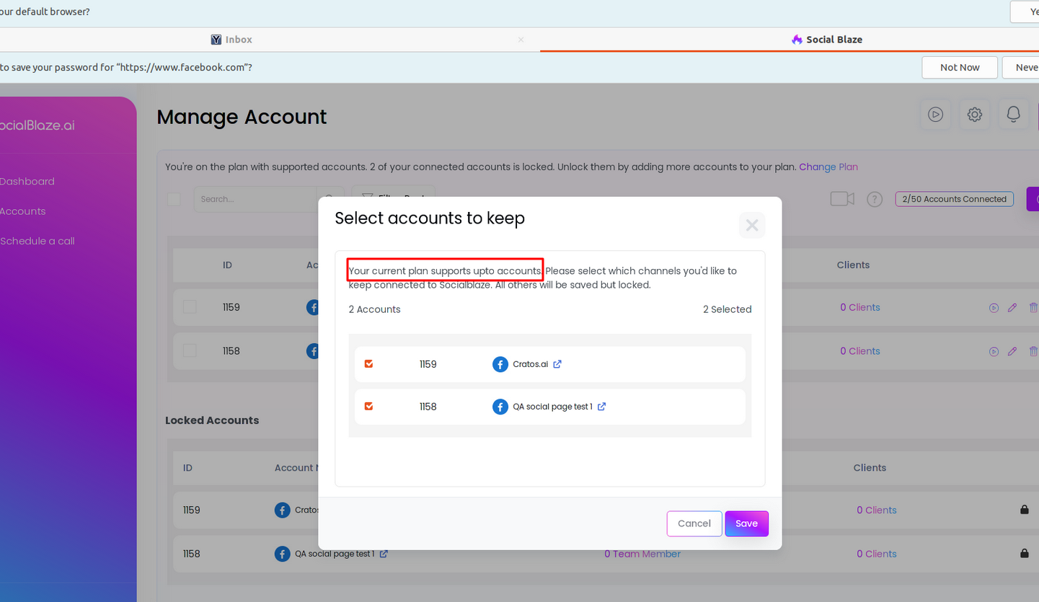The height and width of the screenshot is (602, 1039).
Task: Switch to the Social Blaze browser tab
Action: pyautogui.click(x=826, y=40)
